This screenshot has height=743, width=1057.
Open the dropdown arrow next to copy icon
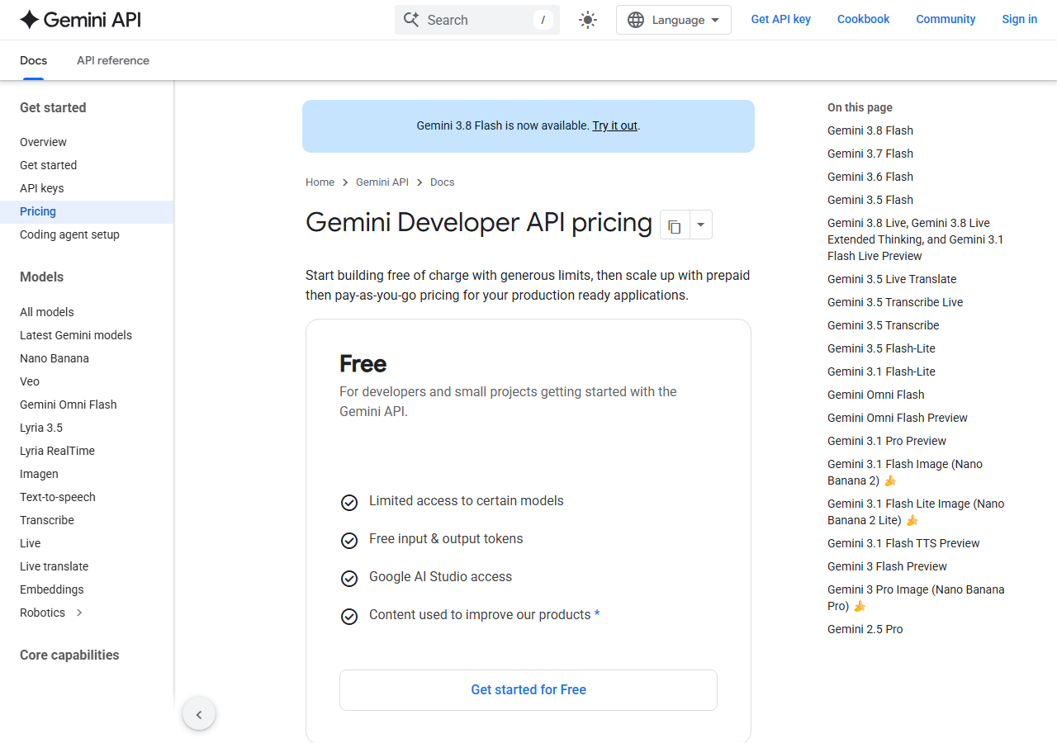[700, 225]
